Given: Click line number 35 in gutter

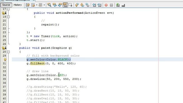Looking at the screenshot, I should click(4, 79).
